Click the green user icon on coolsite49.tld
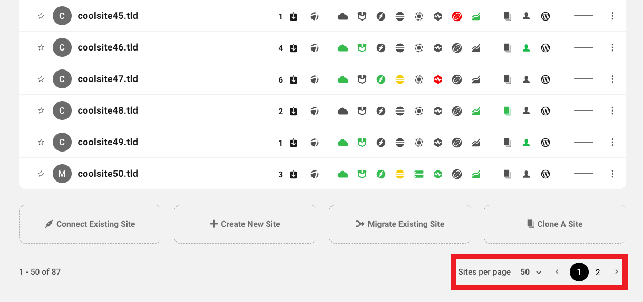 point(526,143)
